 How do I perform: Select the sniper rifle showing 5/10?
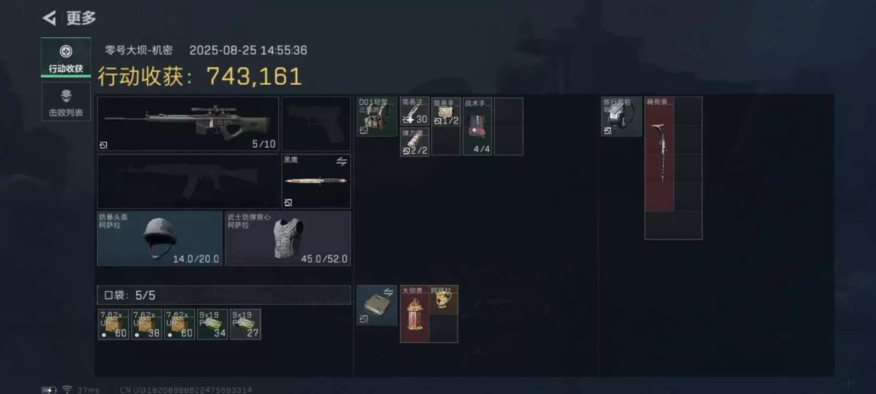tap(188, 124)
